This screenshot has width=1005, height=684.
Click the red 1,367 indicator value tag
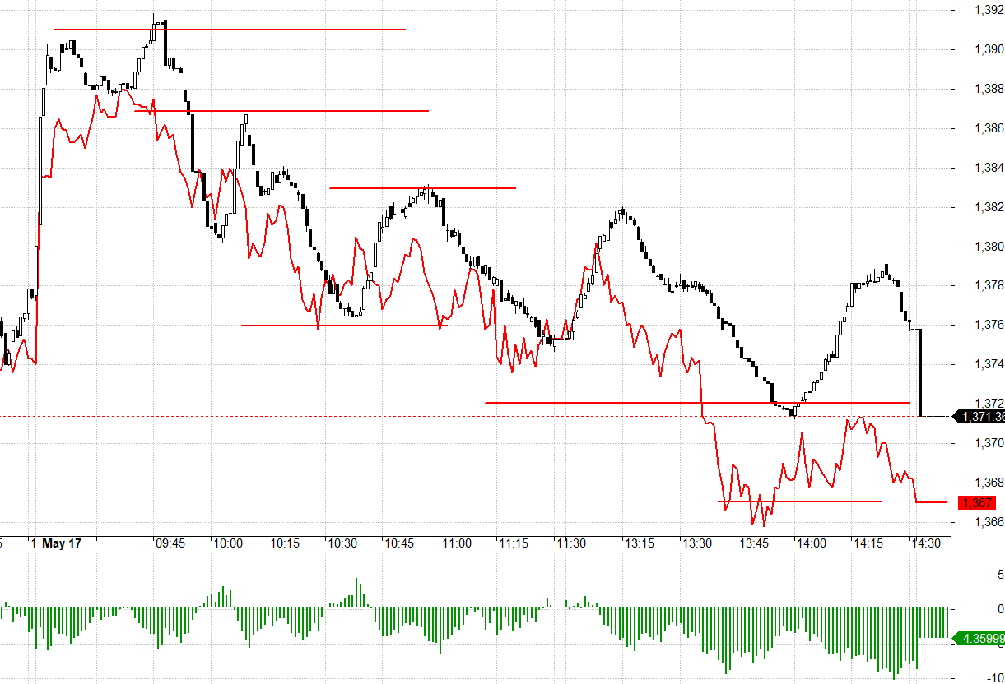(977, 502)
